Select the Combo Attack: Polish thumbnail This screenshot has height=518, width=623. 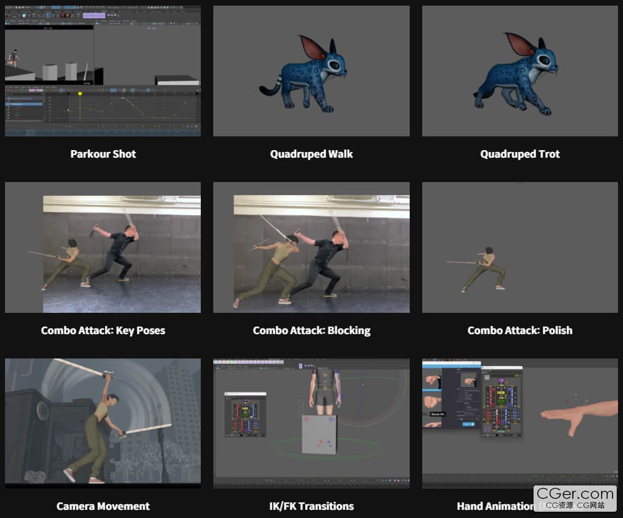pyautogui.click(x=520, y=247)
